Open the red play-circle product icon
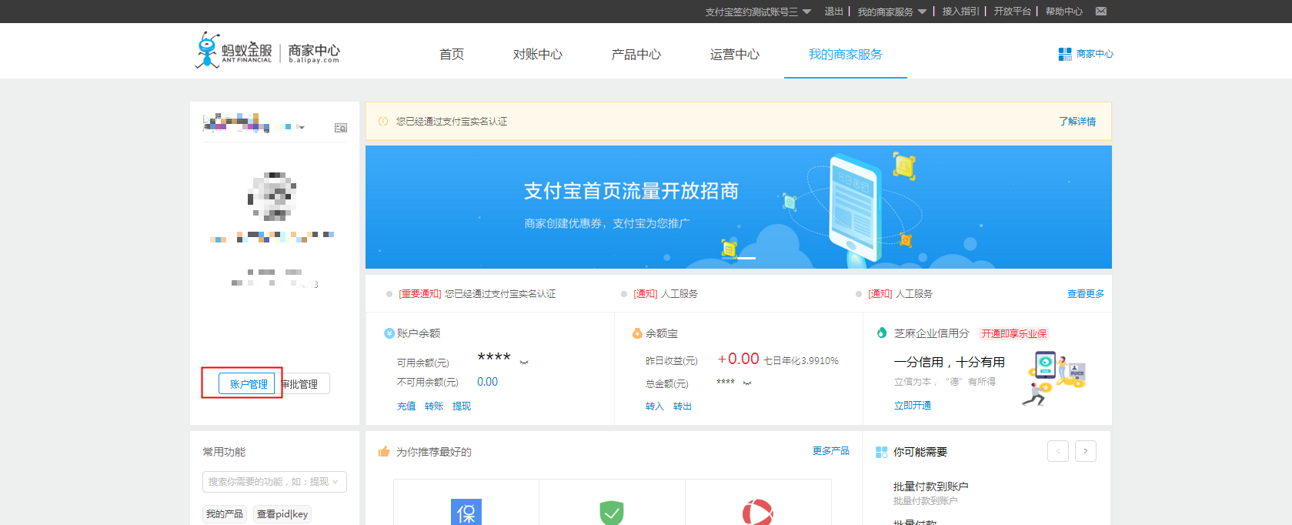Screen dimensions: 1292x525 coord(758,512)
